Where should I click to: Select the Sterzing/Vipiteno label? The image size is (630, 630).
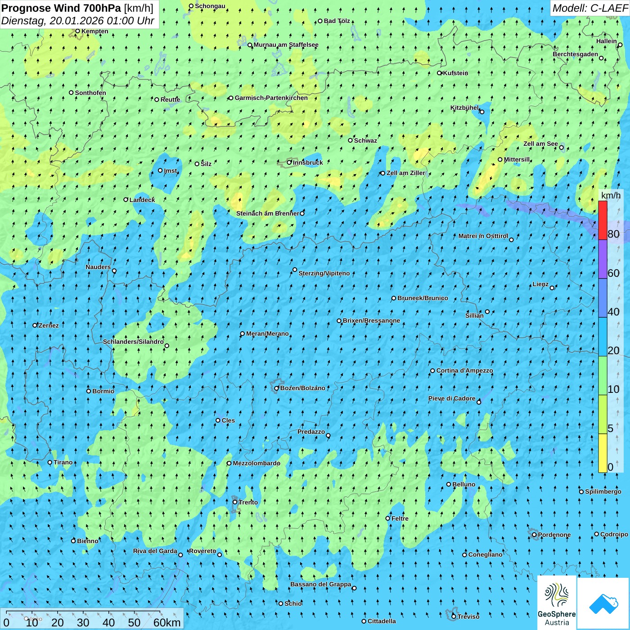tap(324, 273)
